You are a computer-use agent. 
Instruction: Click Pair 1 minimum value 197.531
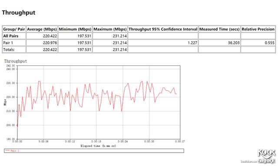(84, 42)
